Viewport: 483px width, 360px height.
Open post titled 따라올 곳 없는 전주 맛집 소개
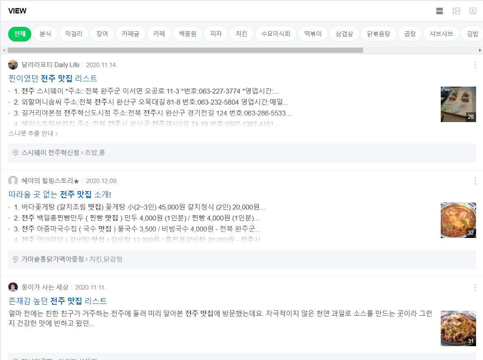(x=60, y=194)
